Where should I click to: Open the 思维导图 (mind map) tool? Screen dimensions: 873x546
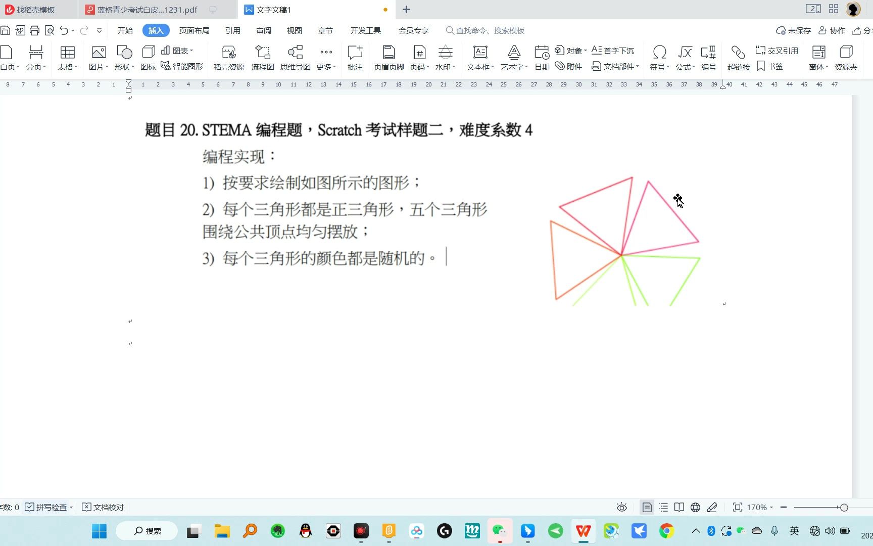[295, 57]
